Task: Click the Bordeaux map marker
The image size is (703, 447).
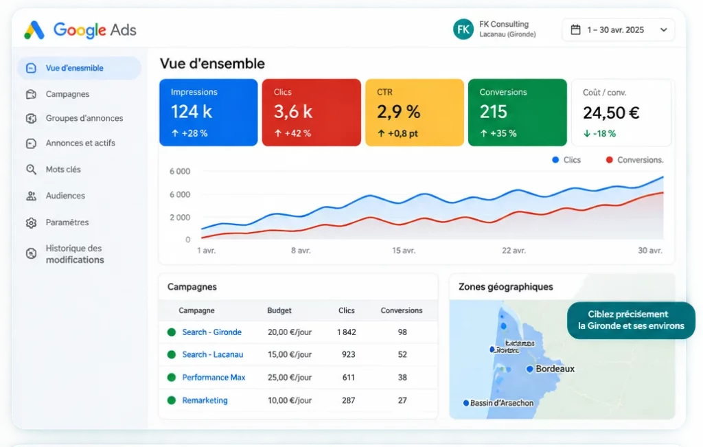Action: [x=530, y=369]
